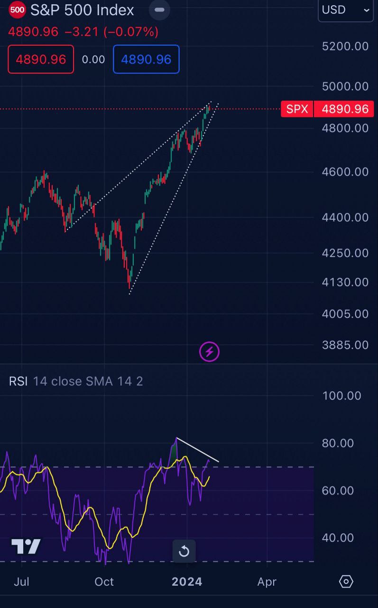Open the USD currency dropdown
The image size is (378, 608).
click(346, 10)
